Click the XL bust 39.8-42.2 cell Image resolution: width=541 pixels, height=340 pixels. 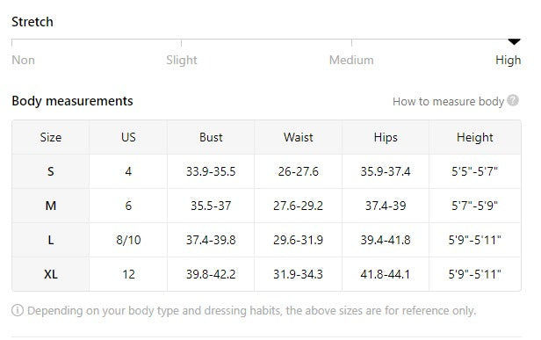(x=211, y=274)
